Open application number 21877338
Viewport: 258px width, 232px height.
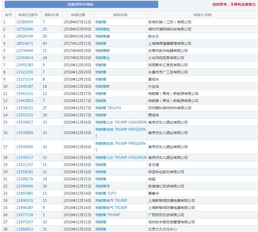tap(25, 215)
